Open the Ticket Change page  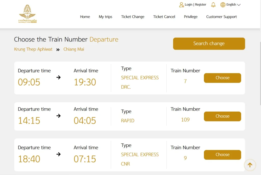[x=133, y=17]
